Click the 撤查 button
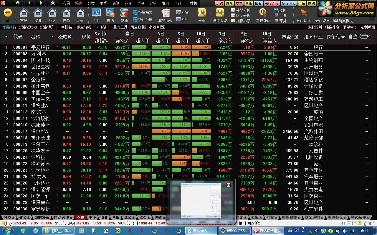This screenshot has height=235, width=377. coord(258,4)
